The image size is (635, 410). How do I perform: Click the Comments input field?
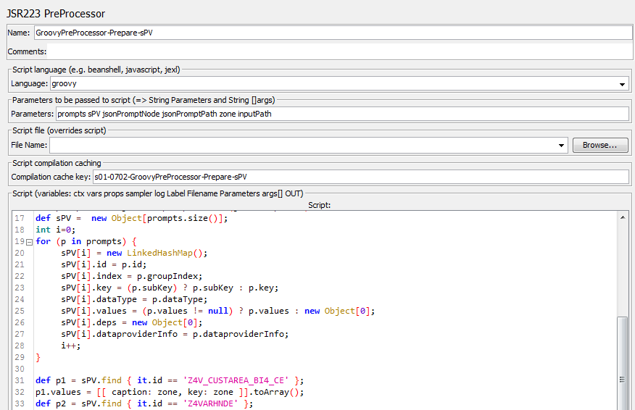click(339, 51)
